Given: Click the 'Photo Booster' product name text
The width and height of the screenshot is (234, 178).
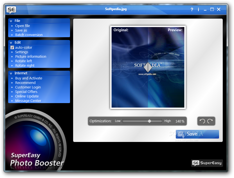Looking at the screenshot, I should coord(37,163).
